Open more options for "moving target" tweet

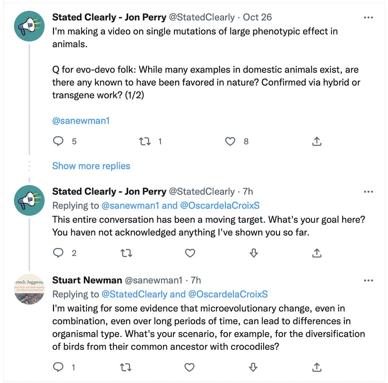click(368, 192)
